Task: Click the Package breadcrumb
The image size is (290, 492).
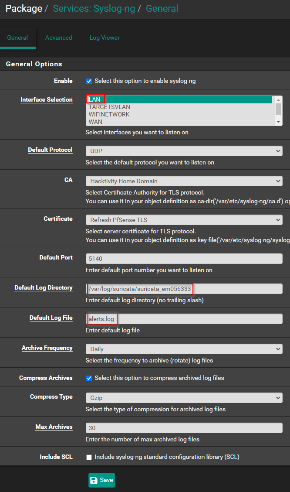Action: point(24,8)
